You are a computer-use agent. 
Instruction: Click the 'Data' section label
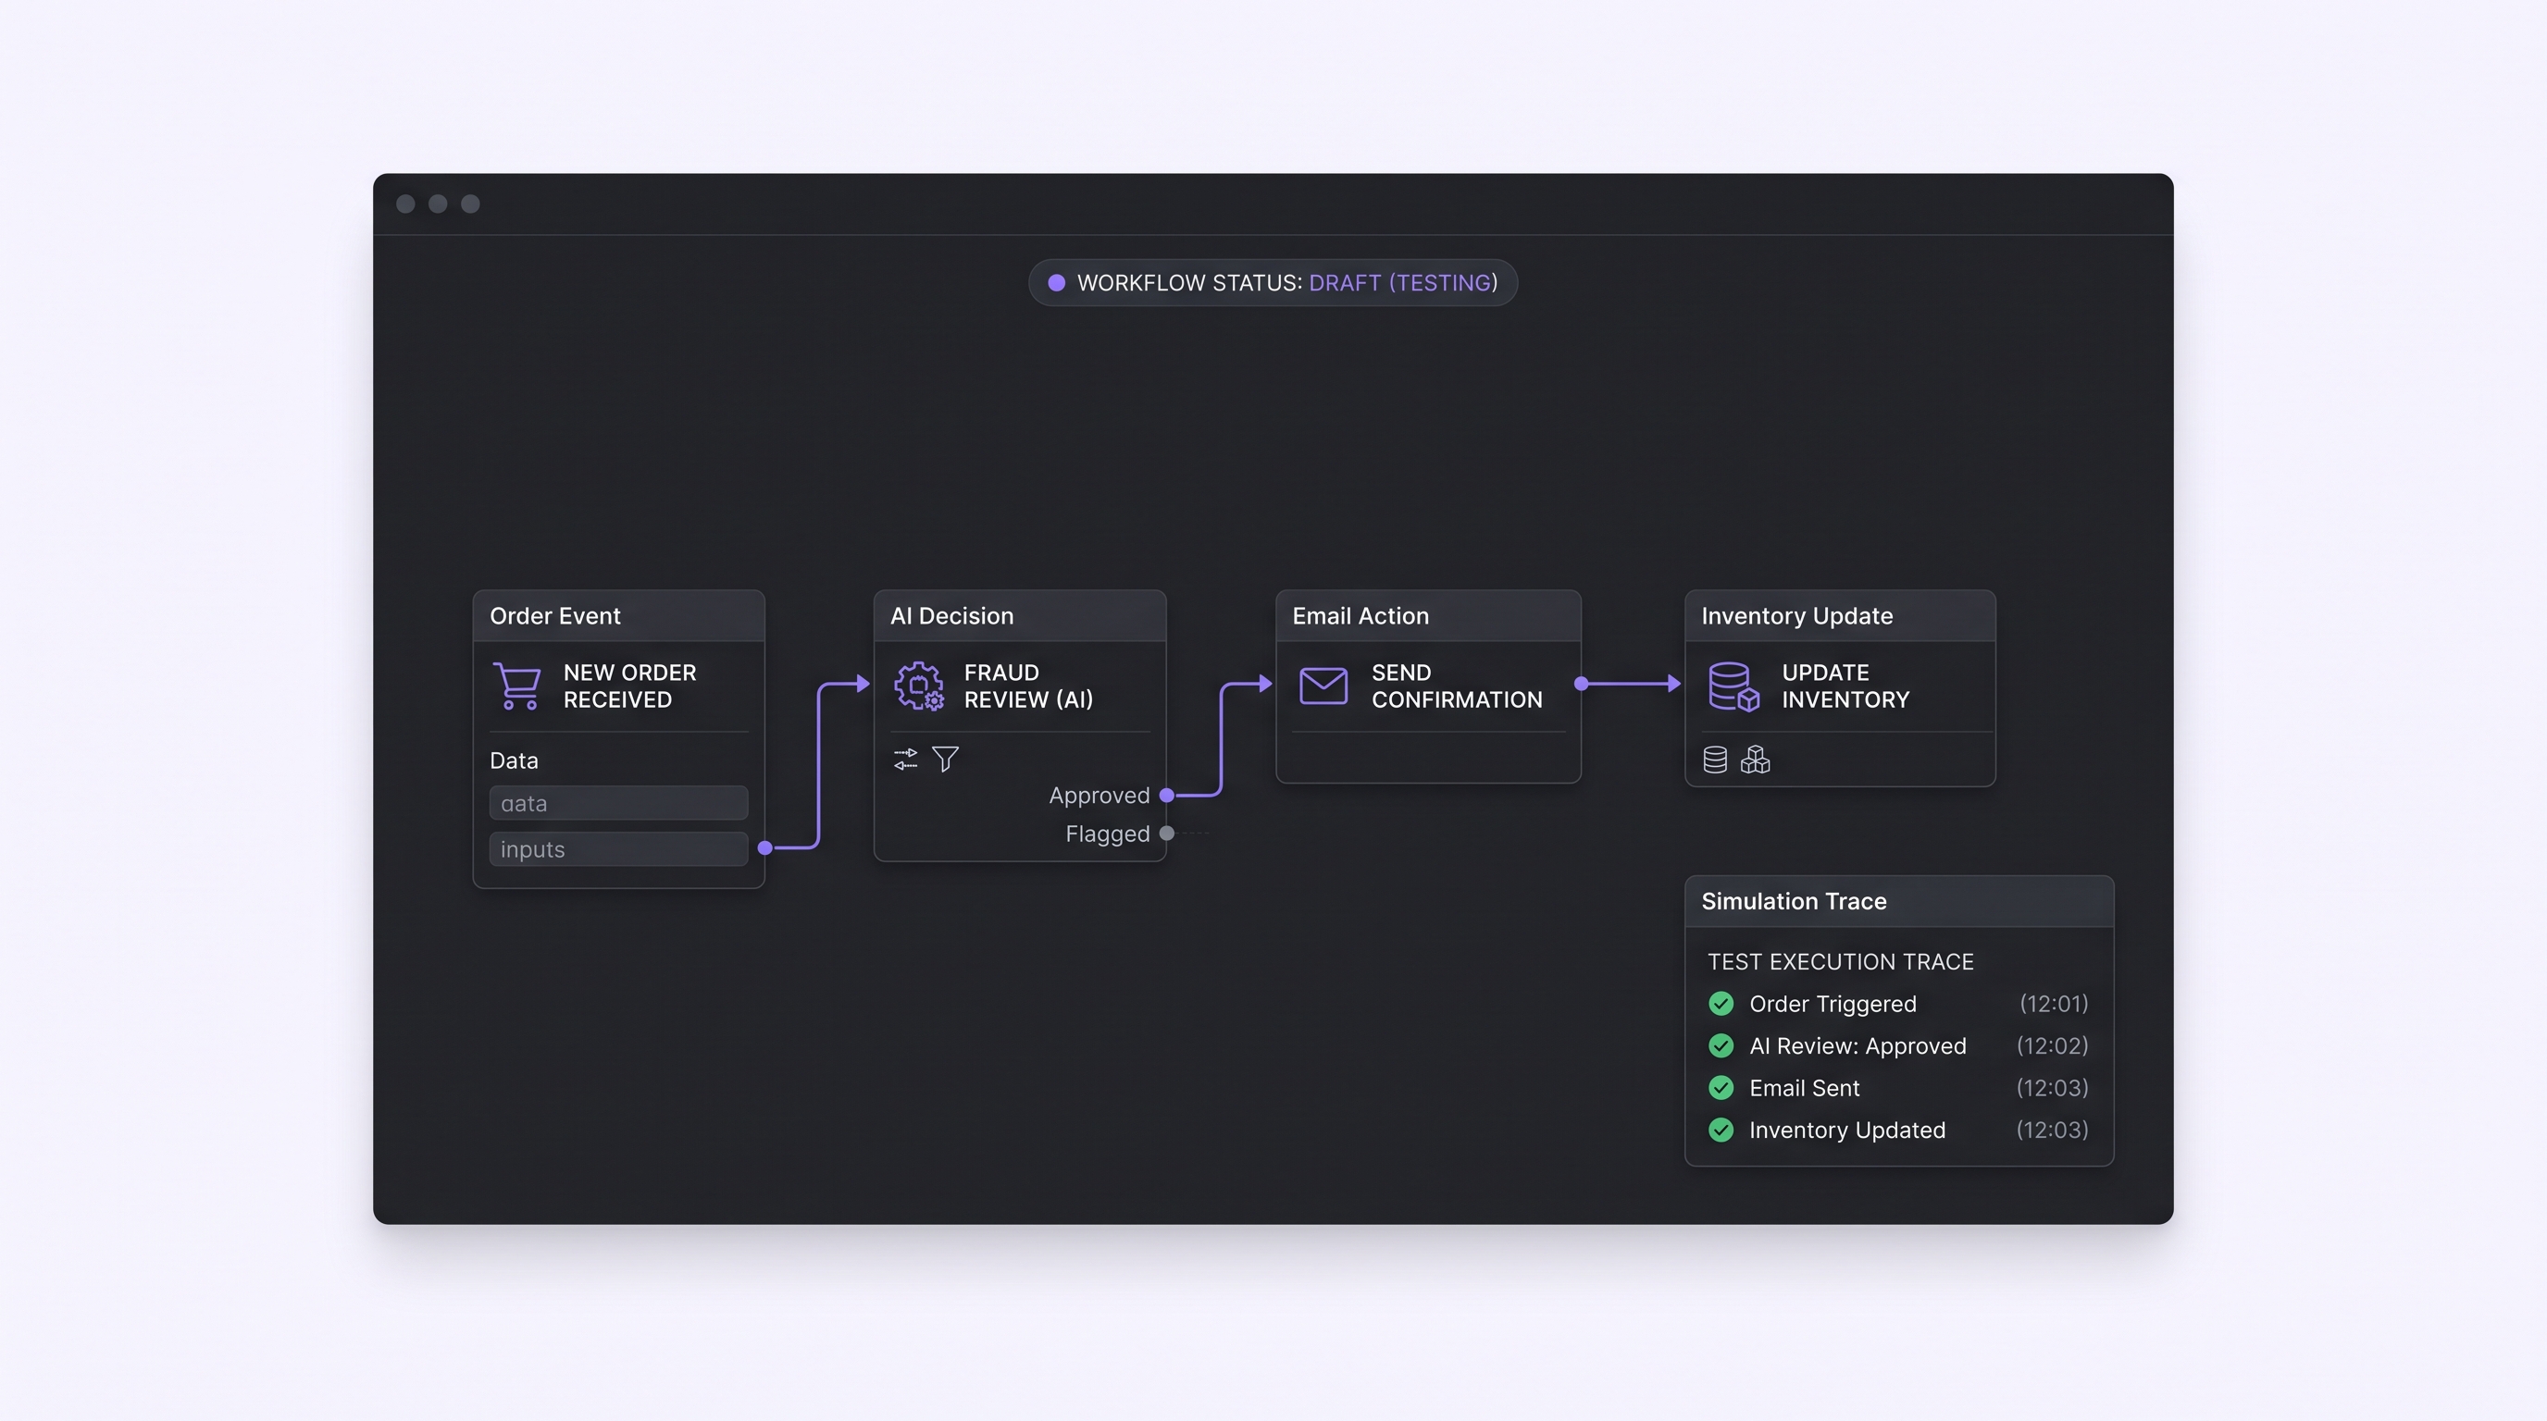pyautogui.click(x=515, y=760)
